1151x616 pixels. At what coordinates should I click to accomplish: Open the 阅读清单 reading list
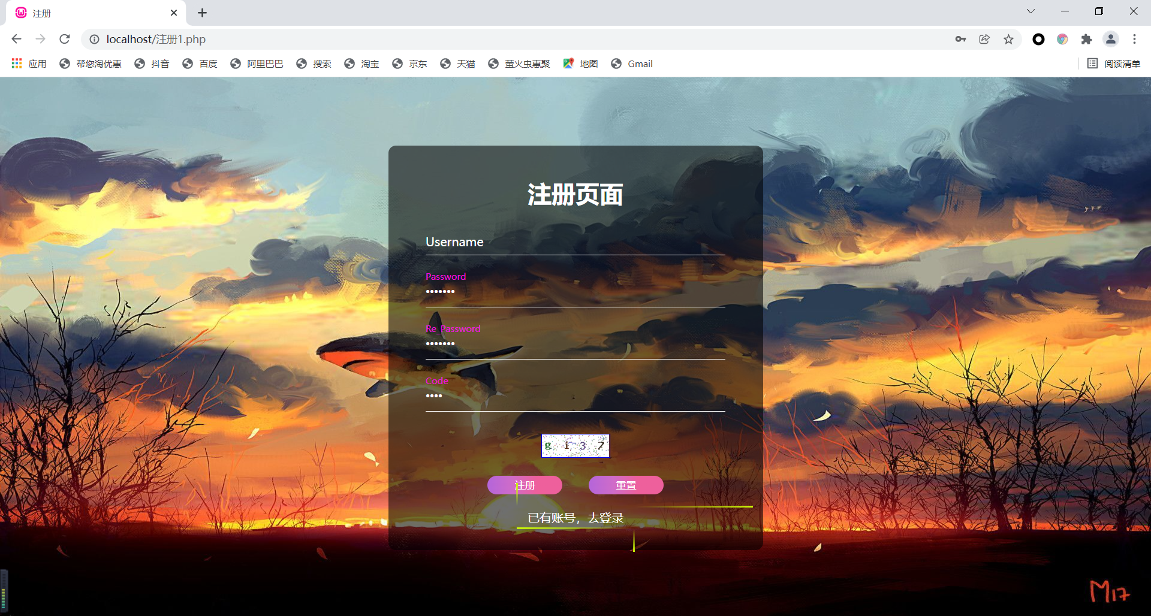coord(1113,64)
